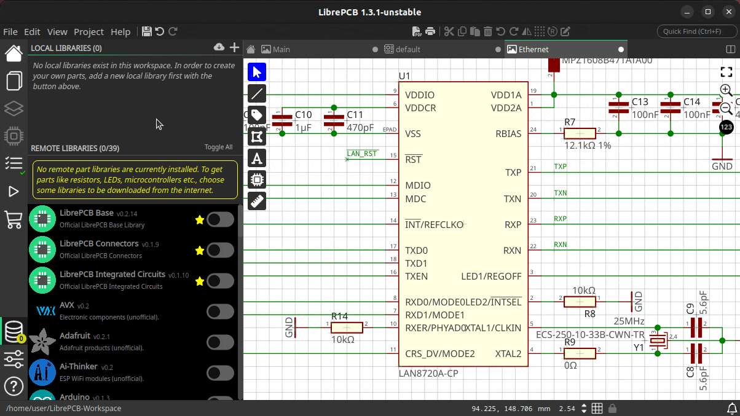Screen dimensions: 740x416
Task: Open grid settings in status bar
Action: [597, 409]
